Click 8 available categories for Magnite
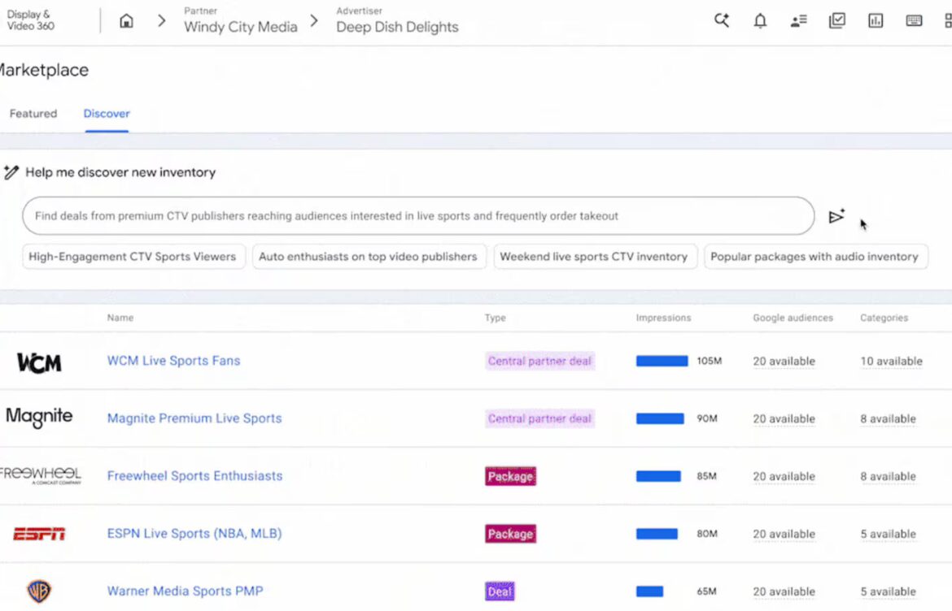Viewport: 952px width, 611px height. (888, 419)
